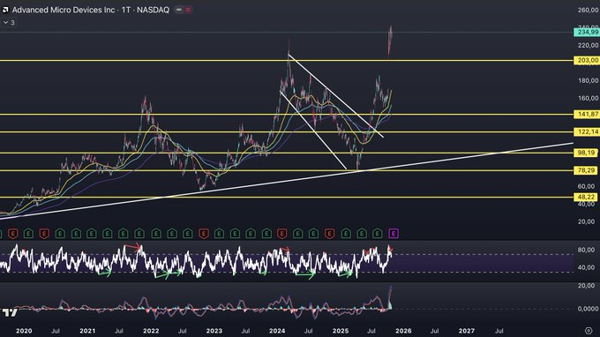Open the red earnings marker from late 2024
The image size is (600, 337).
click(x=329, y=233)
